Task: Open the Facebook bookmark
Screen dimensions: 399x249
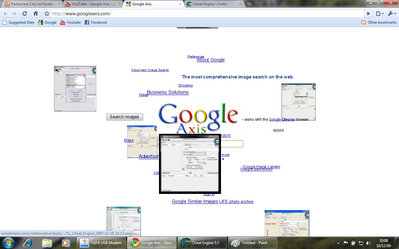Action: pos(96,22)
